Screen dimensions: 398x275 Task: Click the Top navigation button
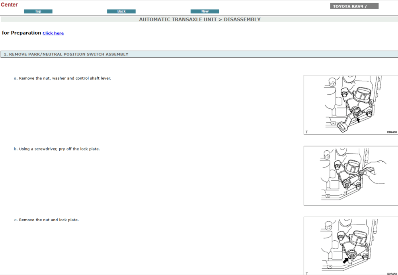(38, 12)
